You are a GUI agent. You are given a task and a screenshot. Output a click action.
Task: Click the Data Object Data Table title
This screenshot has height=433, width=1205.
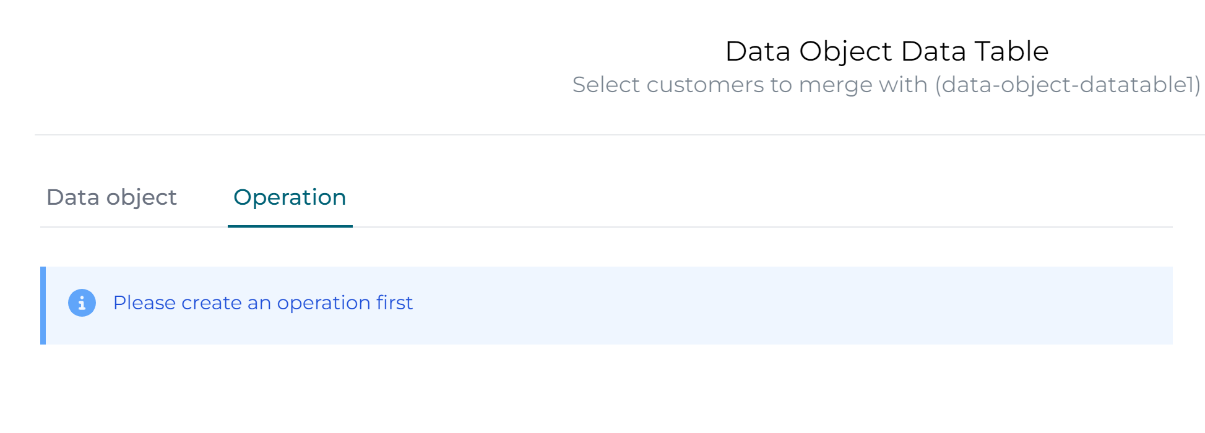pyautogui.click(x=887, y=51)
